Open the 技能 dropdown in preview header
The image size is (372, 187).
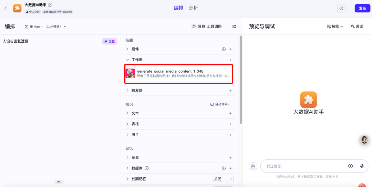coord(335,27)
